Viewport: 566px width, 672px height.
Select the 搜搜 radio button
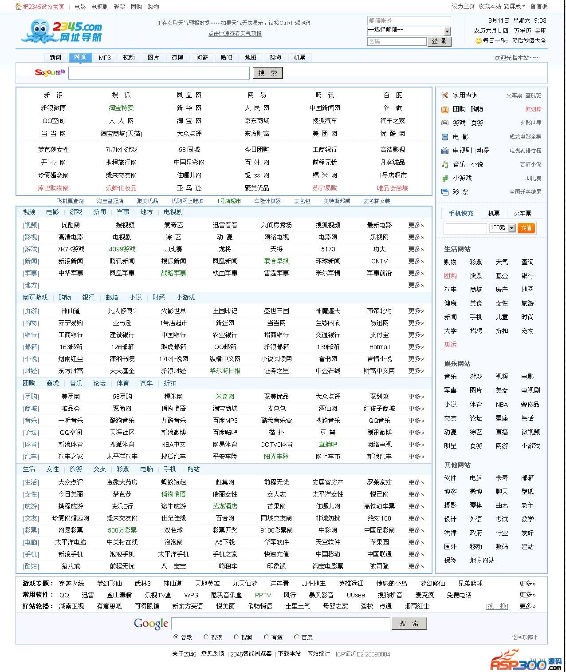coord(206,637)
